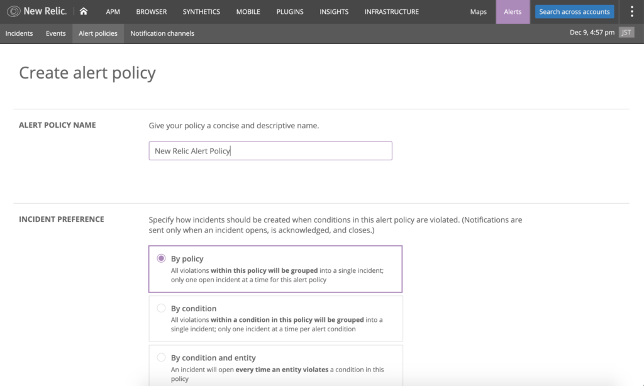The width and height of the screenshot is (644, 386).
Task: Click the ALERT POLICY NAME label
Action: (57, 125)
